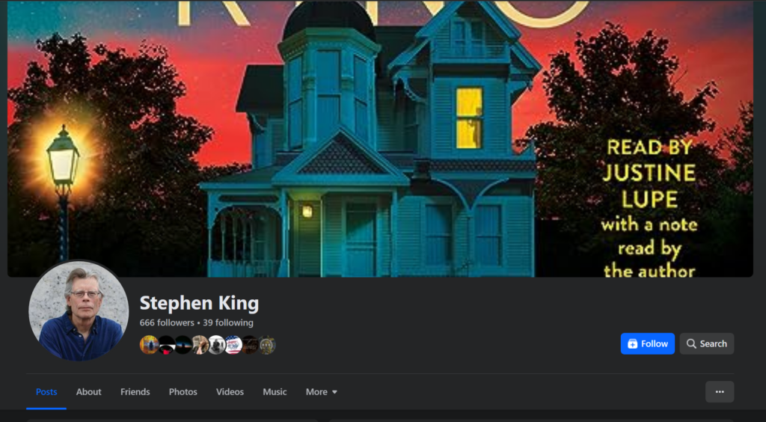Open the Friends tab
766x422 pixels.
click(x=135, y=392)
